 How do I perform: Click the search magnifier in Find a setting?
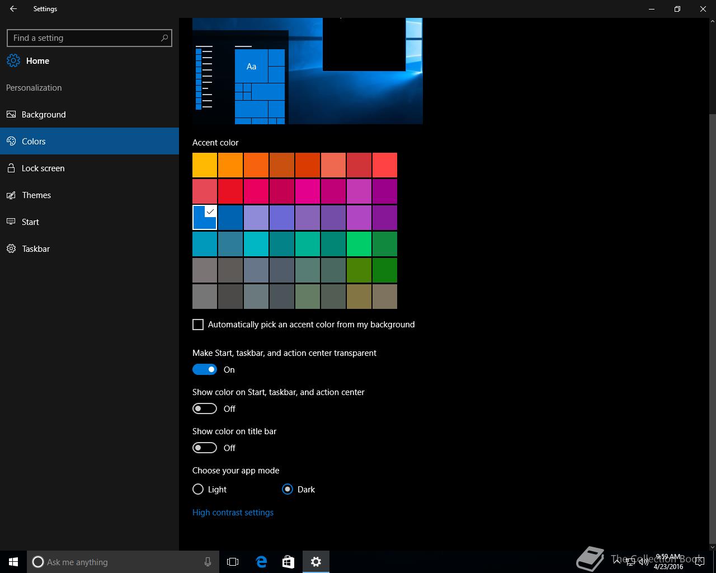click(x=164, y=38)
